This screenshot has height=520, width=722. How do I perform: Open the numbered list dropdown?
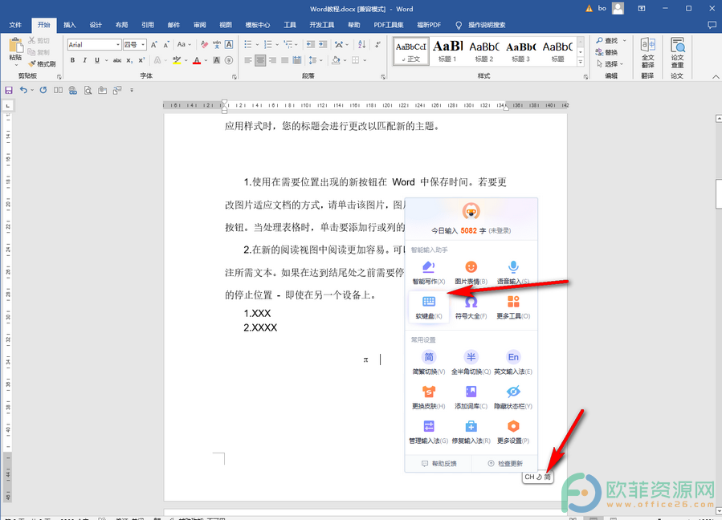tap(277, 45)
